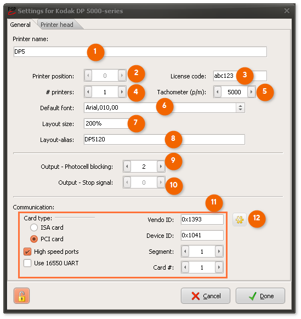
Task: Click the Cancel button
Action: pos(206,296)
